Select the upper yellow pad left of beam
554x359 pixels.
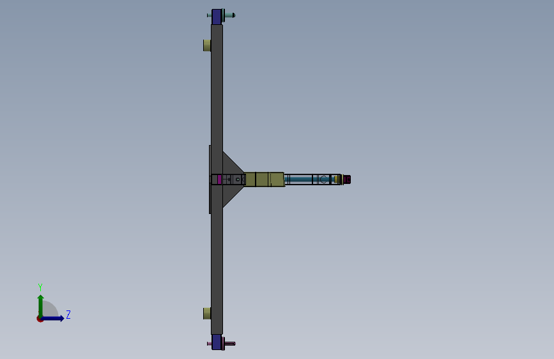pos(207,45)
